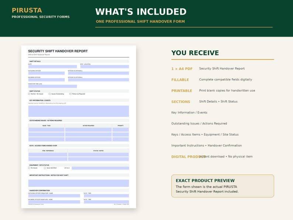Click the Officer ID field beside Outgoing Officer
The height and width of the screenshot is (220, 293).
[98, 73]
